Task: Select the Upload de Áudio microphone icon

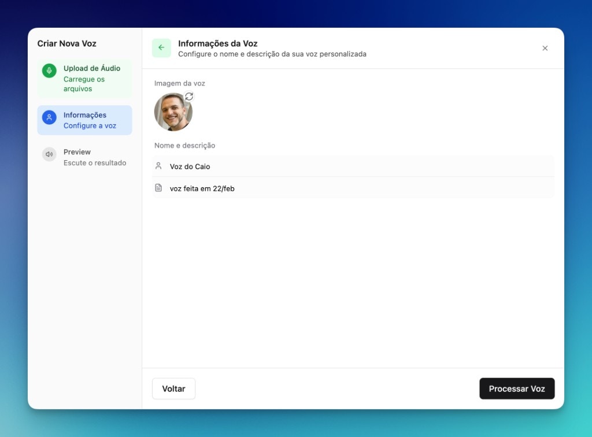Action: click(x=49, y=71)
